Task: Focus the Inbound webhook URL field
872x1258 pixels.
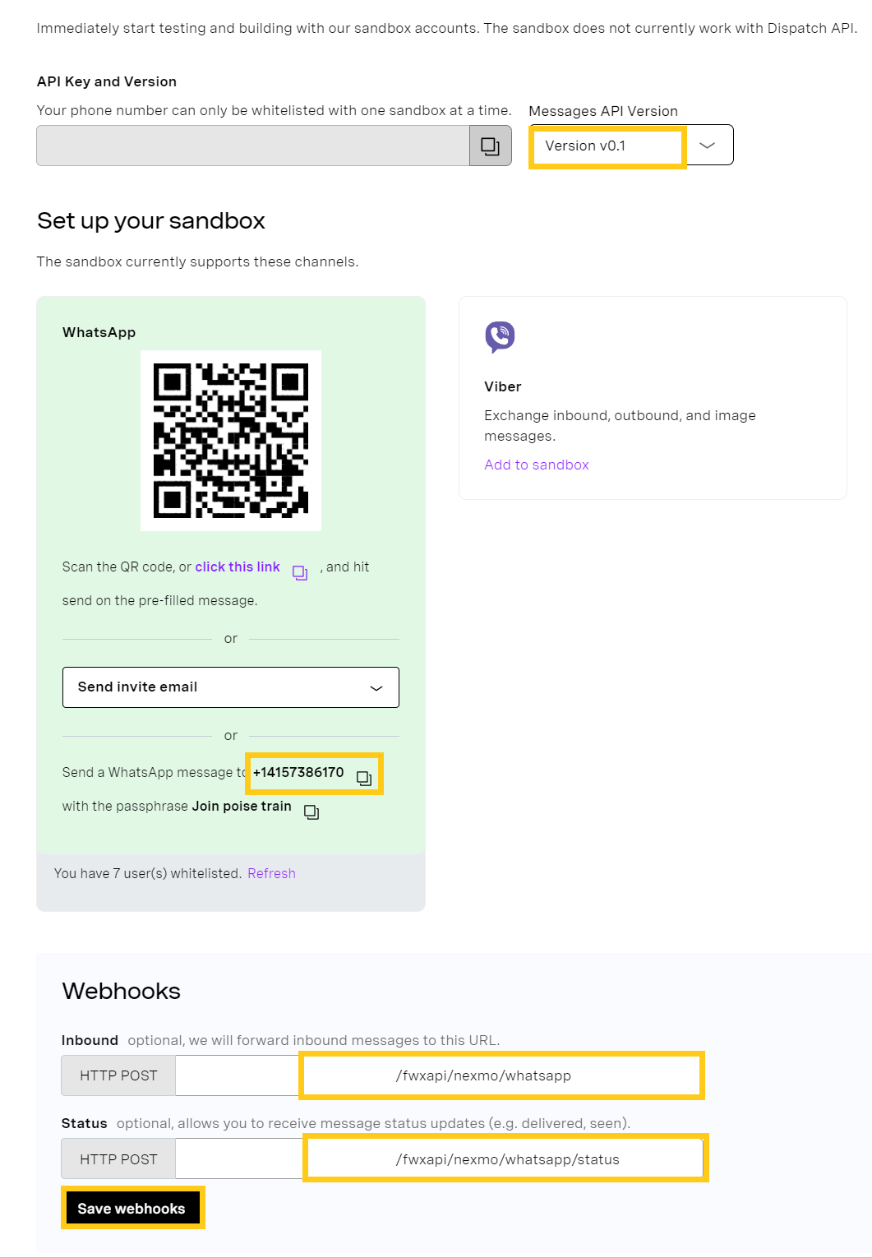Action: pyautogui.click(x=437, y=1075)
